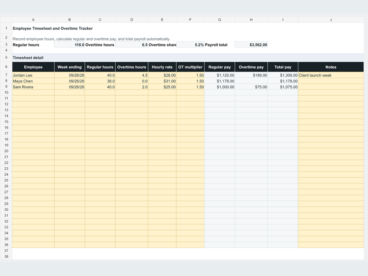The width and height of the screenshot is (368, 276).
Task: Select row 6 header number
Action: (6, 67)
